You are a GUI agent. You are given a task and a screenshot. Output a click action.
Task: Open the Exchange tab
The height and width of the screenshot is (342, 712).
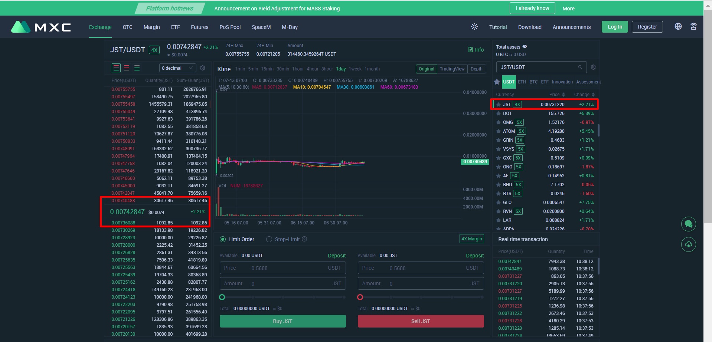click(x=100, y=27)
